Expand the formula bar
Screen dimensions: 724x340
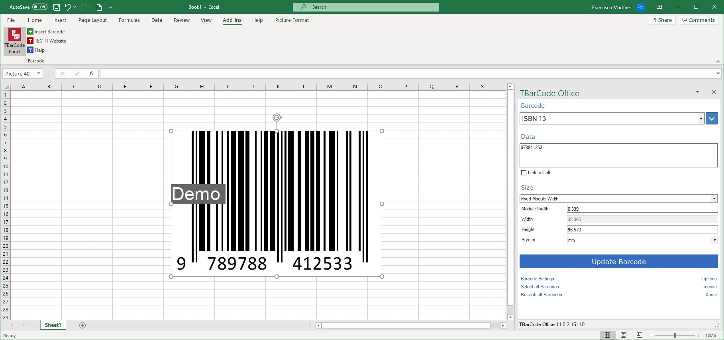tap(718, 73)
